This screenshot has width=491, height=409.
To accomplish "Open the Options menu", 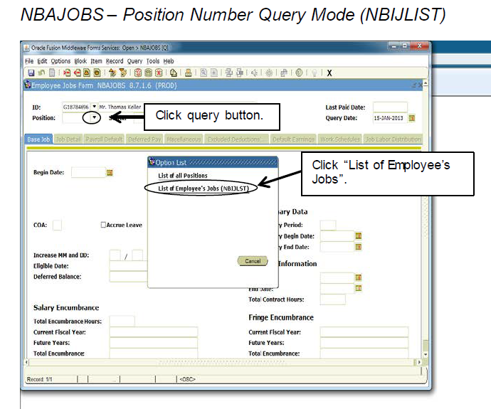I will tap(61, 61).
